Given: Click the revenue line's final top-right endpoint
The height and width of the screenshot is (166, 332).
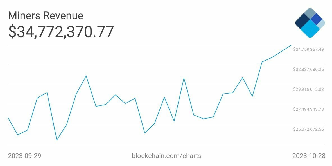Looking at the screenshot, I should click(x=291, y=45).
